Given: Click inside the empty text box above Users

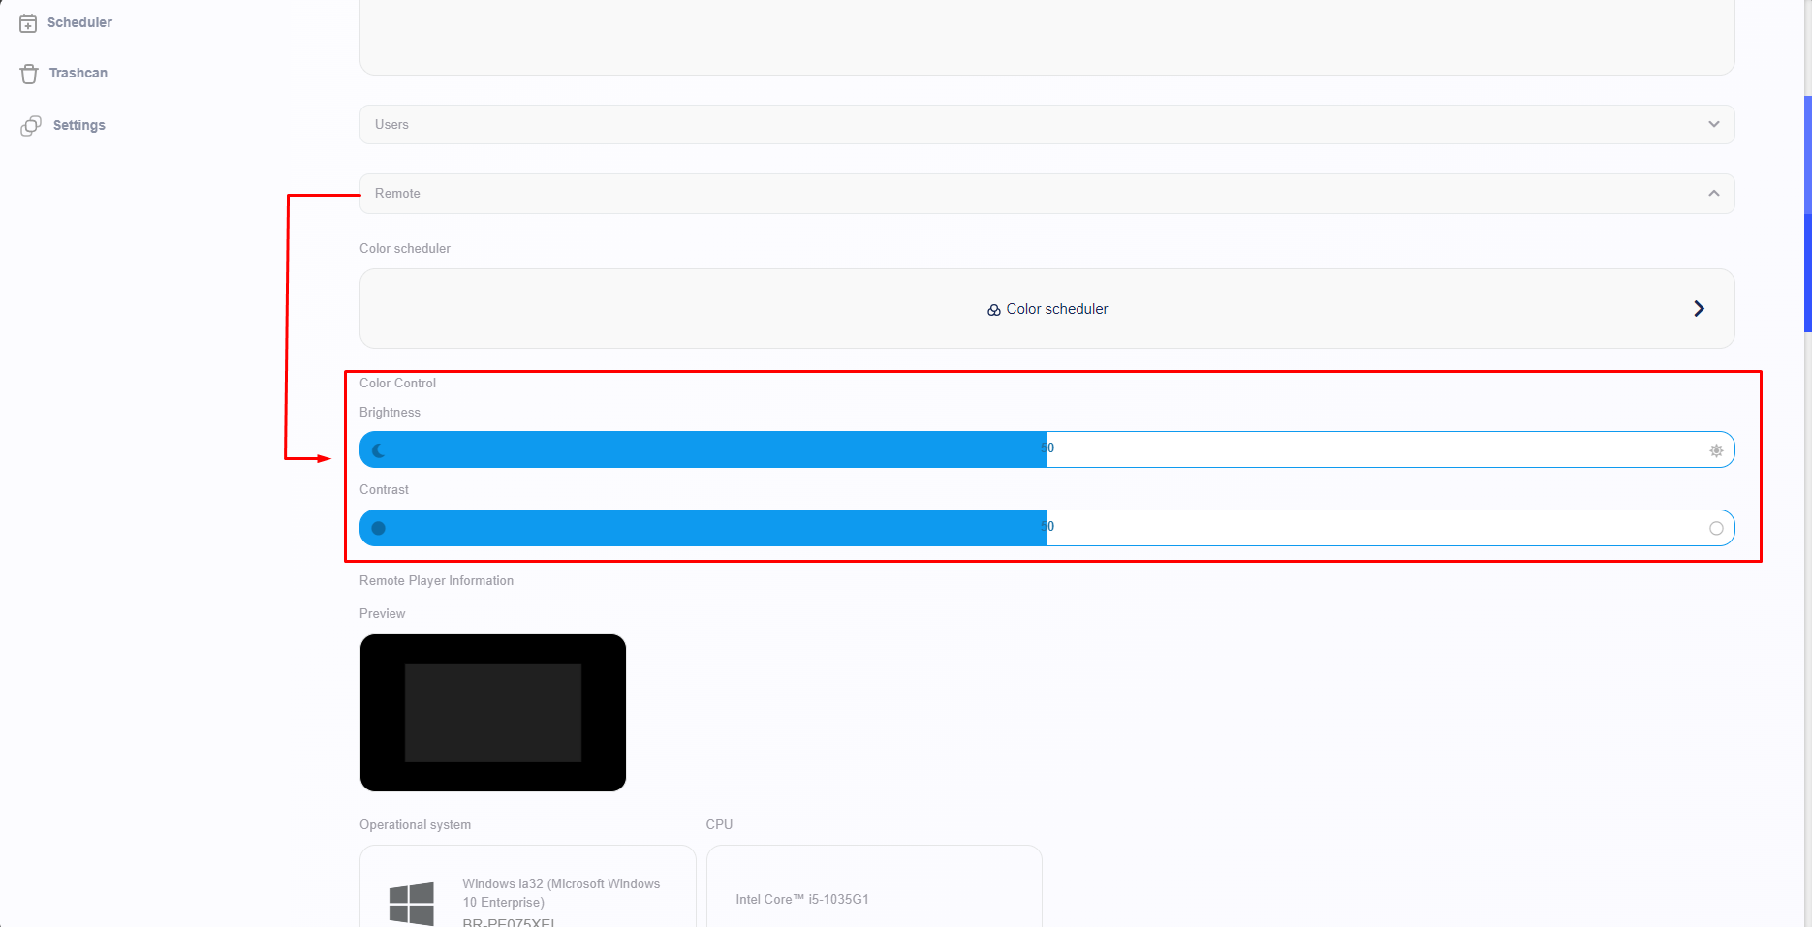Looking at the screenshot, I should coord(1047,39).
